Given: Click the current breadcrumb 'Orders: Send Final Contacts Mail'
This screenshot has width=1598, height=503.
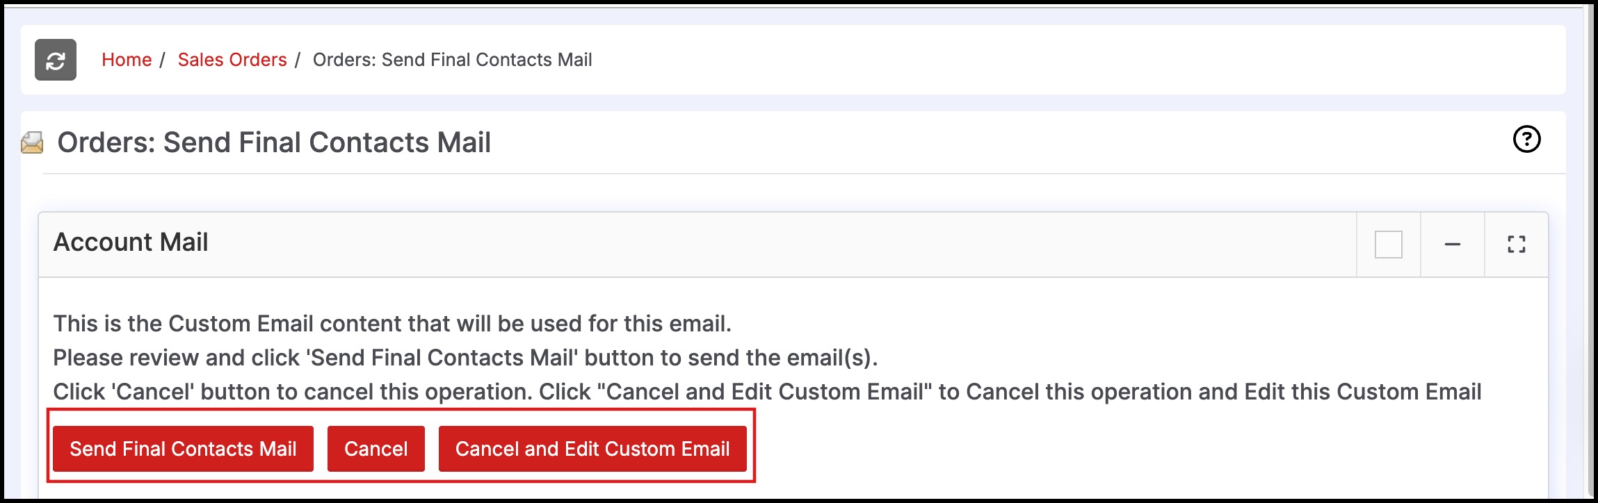Looking at the screenshot, I should click(452, 60).
